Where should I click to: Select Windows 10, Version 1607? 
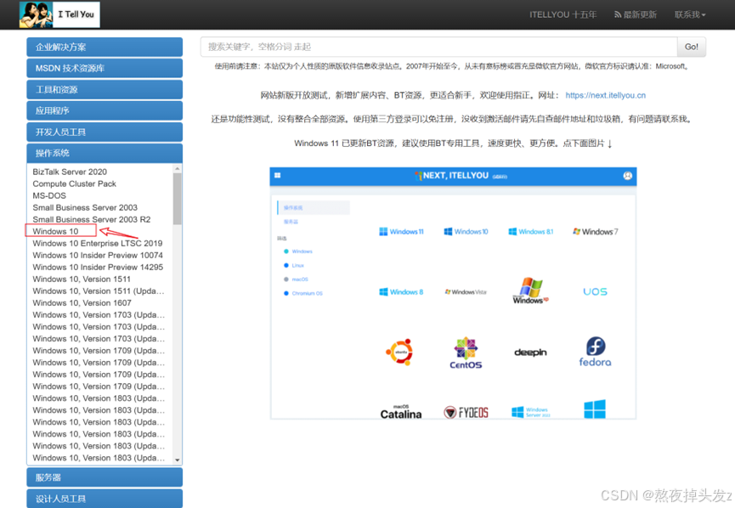click(82, 302)
